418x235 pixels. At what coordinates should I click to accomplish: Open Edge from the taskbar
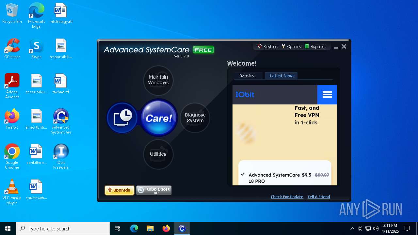[x=134, y=228]
